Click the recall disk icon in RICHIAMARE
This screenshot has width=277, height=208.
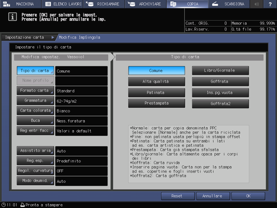point(89,4)
